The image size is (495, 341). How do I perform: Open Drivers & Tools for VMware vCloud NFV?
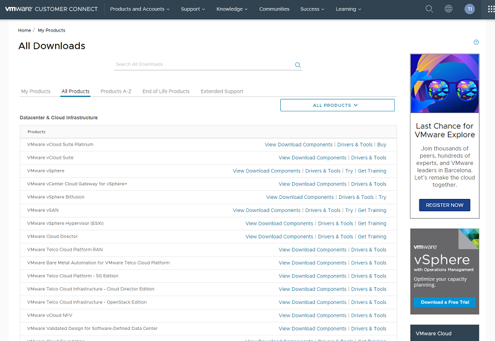point(369,316)
